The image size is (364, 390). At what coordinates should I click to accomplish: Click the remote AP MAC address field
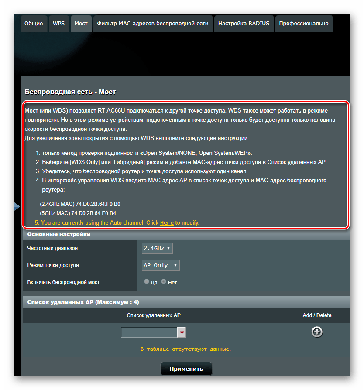pos(149,332)
